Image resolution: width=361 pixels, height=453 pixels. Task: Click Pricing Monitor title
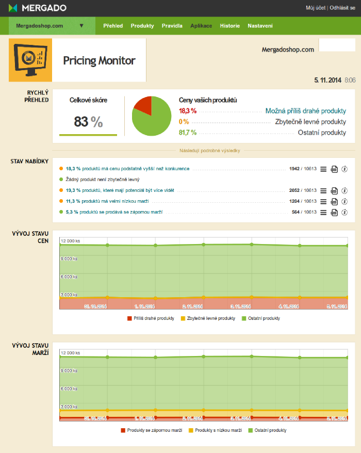click(99, 61)
